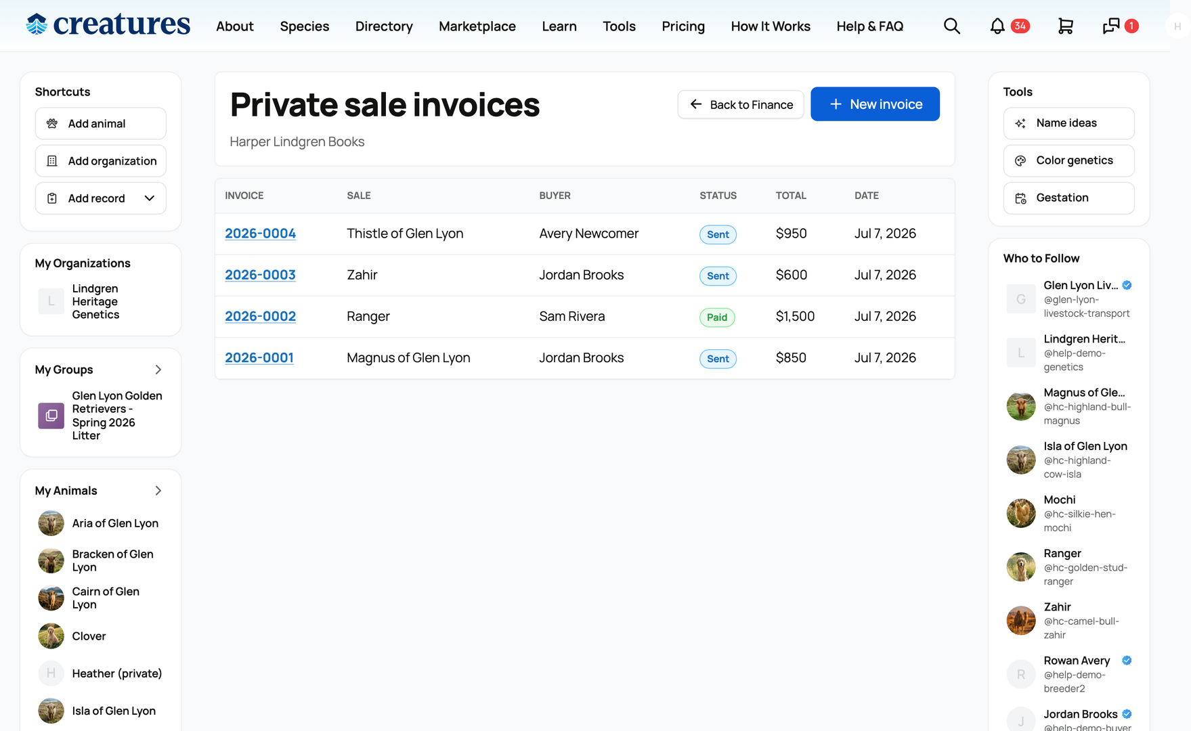Screen dimensions: 1191x731
Task: Click the Add organization building icon
Action: [x=52, y=160]
